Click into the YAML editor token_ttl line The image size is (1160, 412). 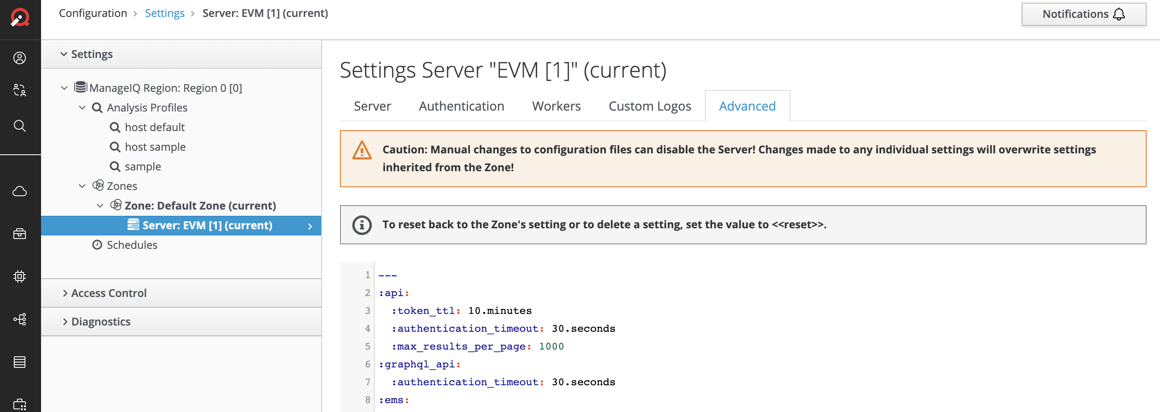[x=461, y=311]
